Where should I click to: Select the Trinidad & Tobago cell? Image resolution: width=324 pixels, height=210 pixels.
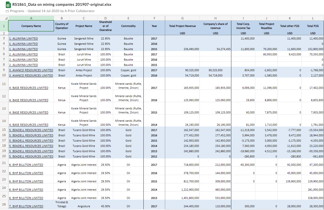(62, 204)
